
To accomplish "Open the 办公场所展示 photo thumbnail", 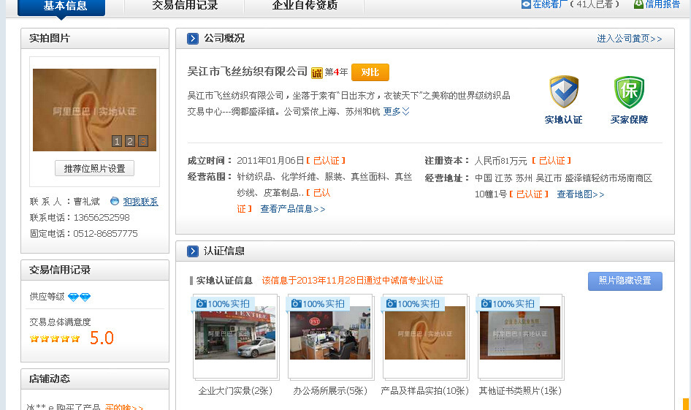I will point(330,333).
